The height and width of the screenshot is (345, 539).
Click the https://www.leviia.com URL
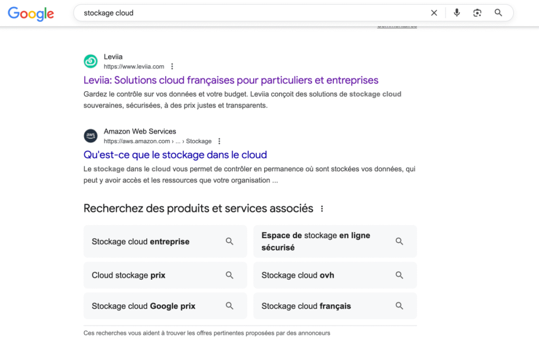(x=134, y=66)
